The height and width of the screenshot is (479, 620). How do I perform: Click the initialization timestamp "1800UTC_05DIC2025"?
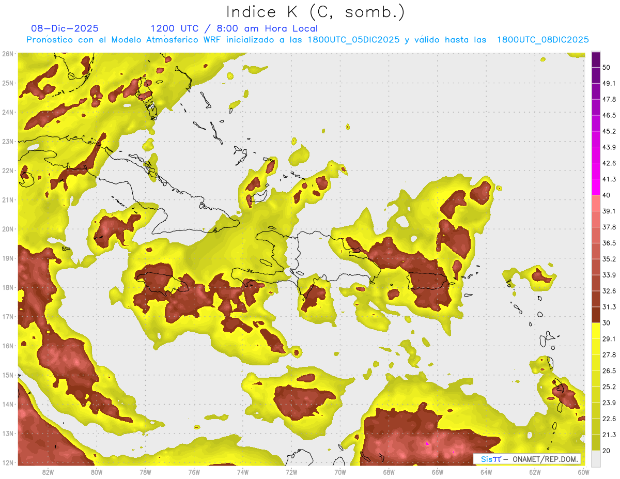click(354, 40)
